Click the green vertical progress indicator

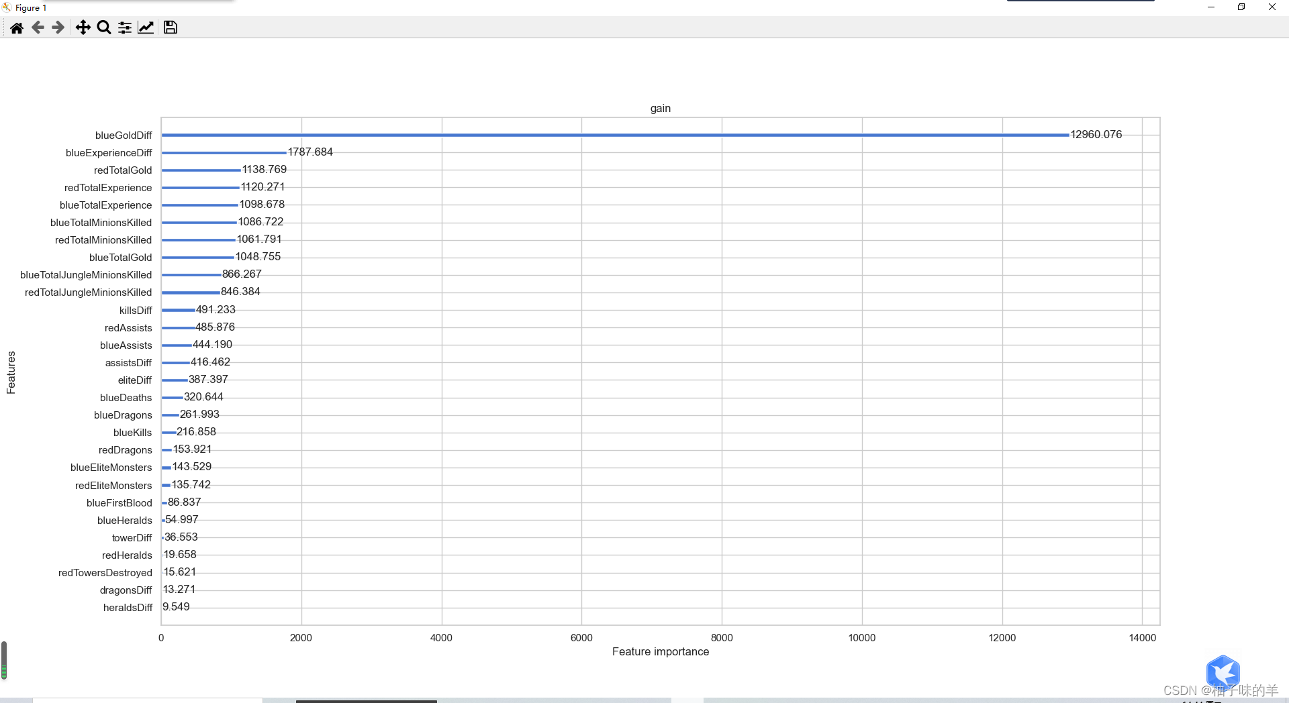coord(4,661)
